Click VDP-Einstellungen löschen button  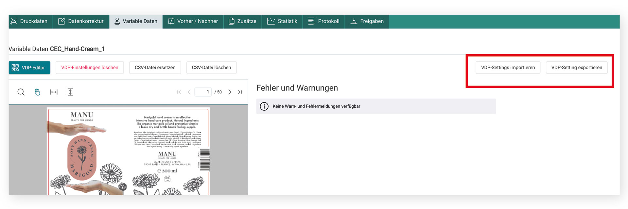point(90,68)
